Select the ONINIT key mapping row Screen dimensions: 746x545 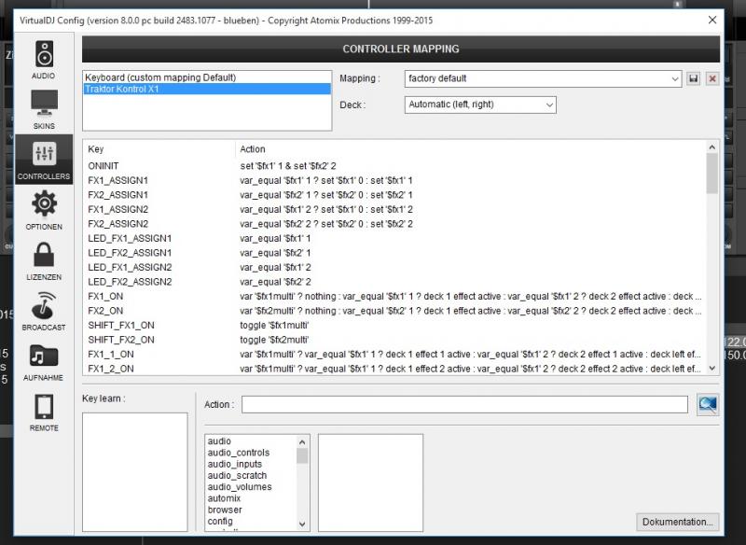click(x=105, y=165)
